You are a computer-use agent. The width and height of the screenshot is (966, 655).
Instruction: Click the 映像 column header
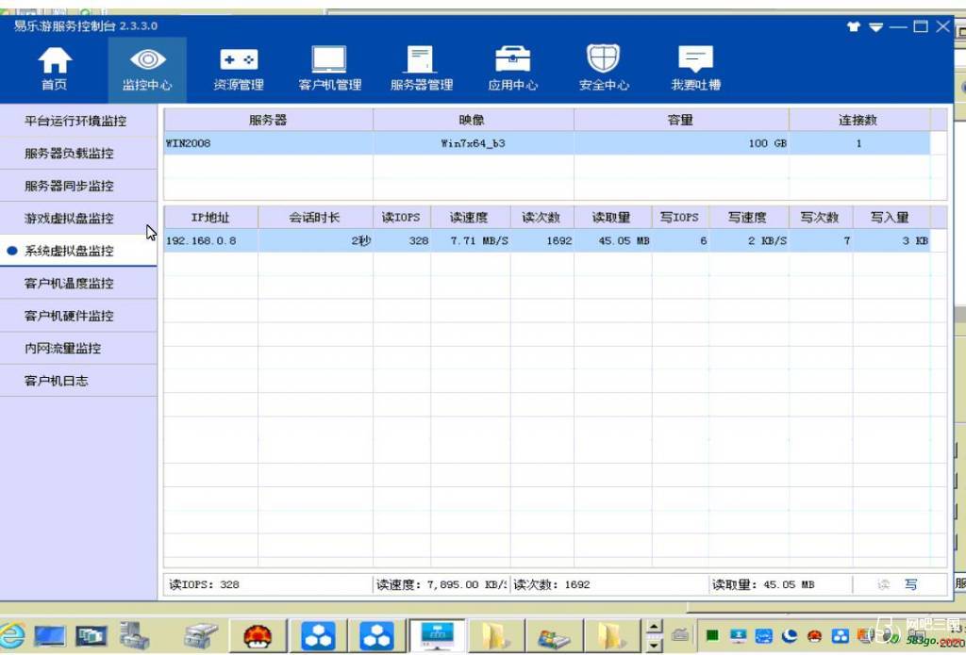coord(473,120)
